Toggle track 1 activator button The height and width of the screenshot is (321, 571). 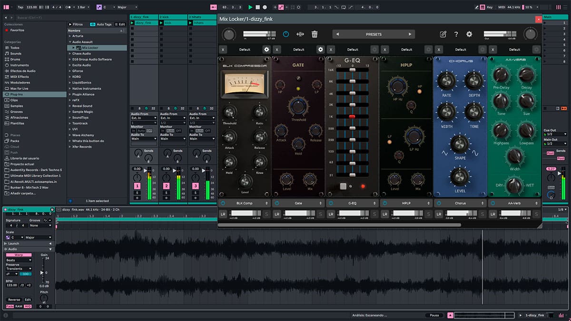coord(137,185)
